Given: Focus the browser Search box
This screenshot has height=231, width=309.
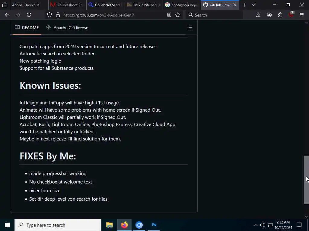Looking at the screenshot, I should pos(214,15).
